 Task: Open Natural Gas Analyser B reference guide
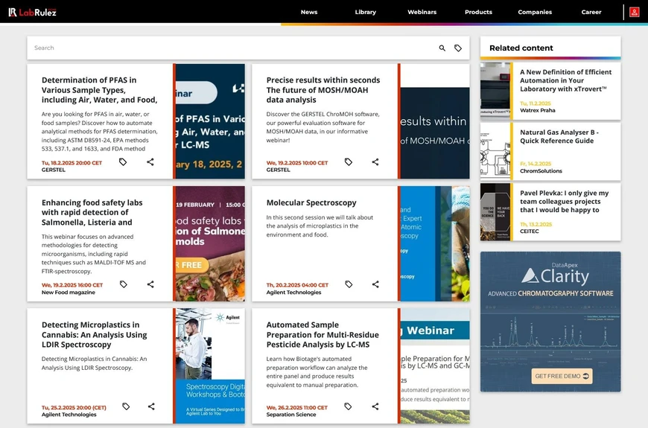(559, 136)
